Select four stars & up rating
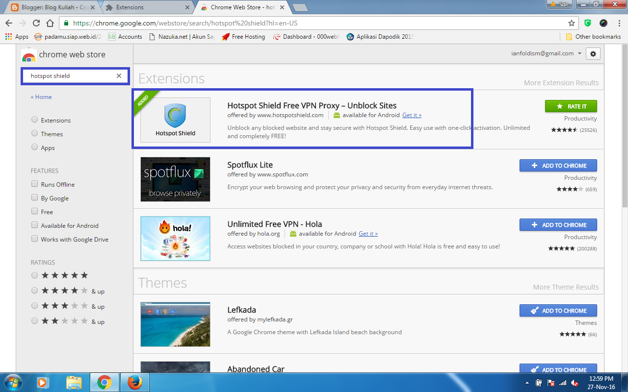 [x=34, y=291]
